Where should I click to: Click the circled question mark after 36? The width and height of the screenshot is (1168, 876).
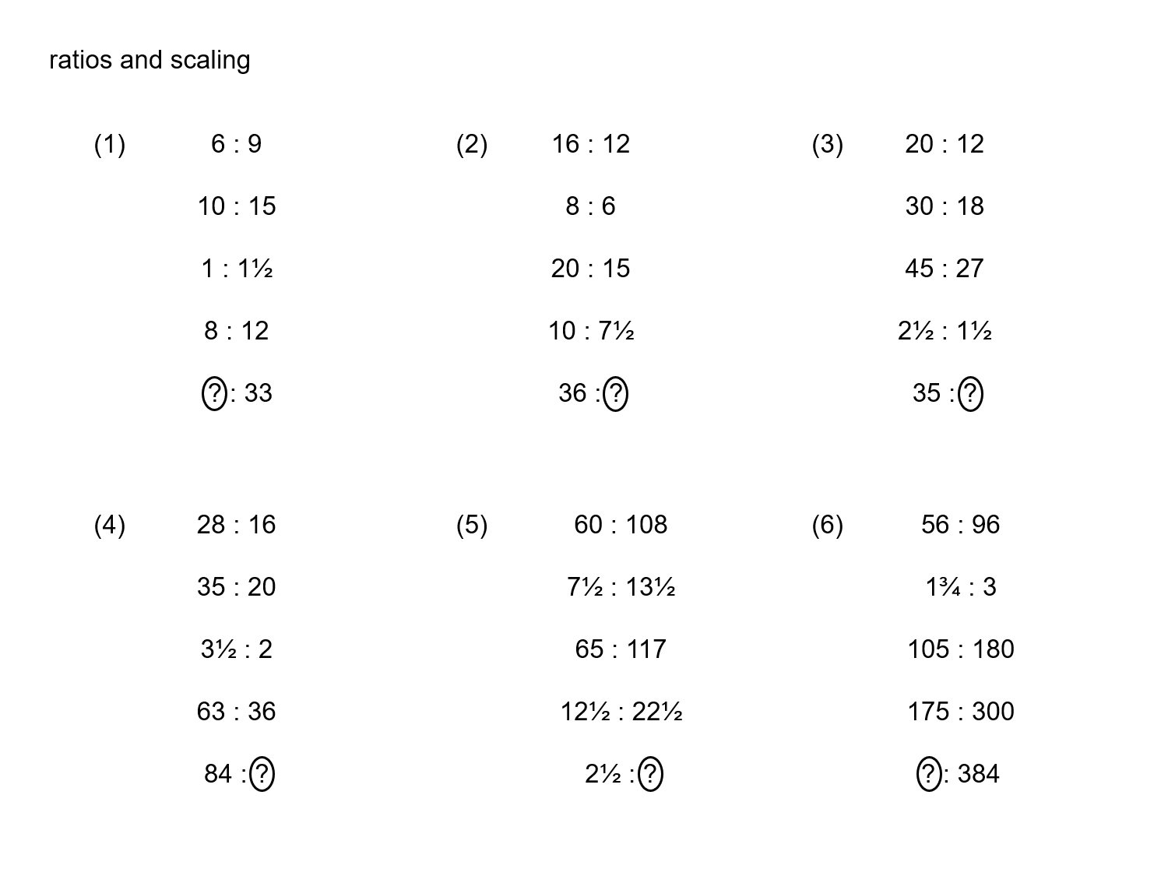tap(615, 393)
